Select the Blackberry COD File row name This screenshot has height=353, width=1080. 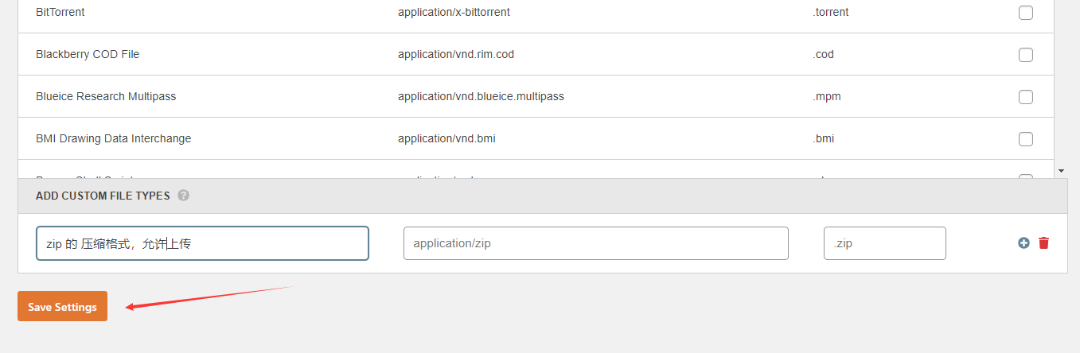click(x=88, y=55)
